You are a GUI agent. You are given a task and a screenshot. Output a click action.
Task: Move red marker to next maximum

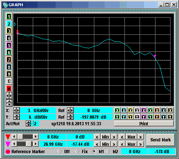pyautogui.click(x=140, y=137)
